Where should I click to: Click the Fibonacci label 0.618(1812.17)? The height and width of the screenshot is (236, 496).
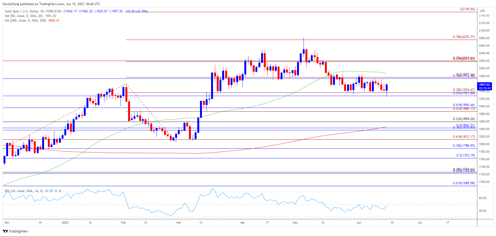click(x=464, y=137)
